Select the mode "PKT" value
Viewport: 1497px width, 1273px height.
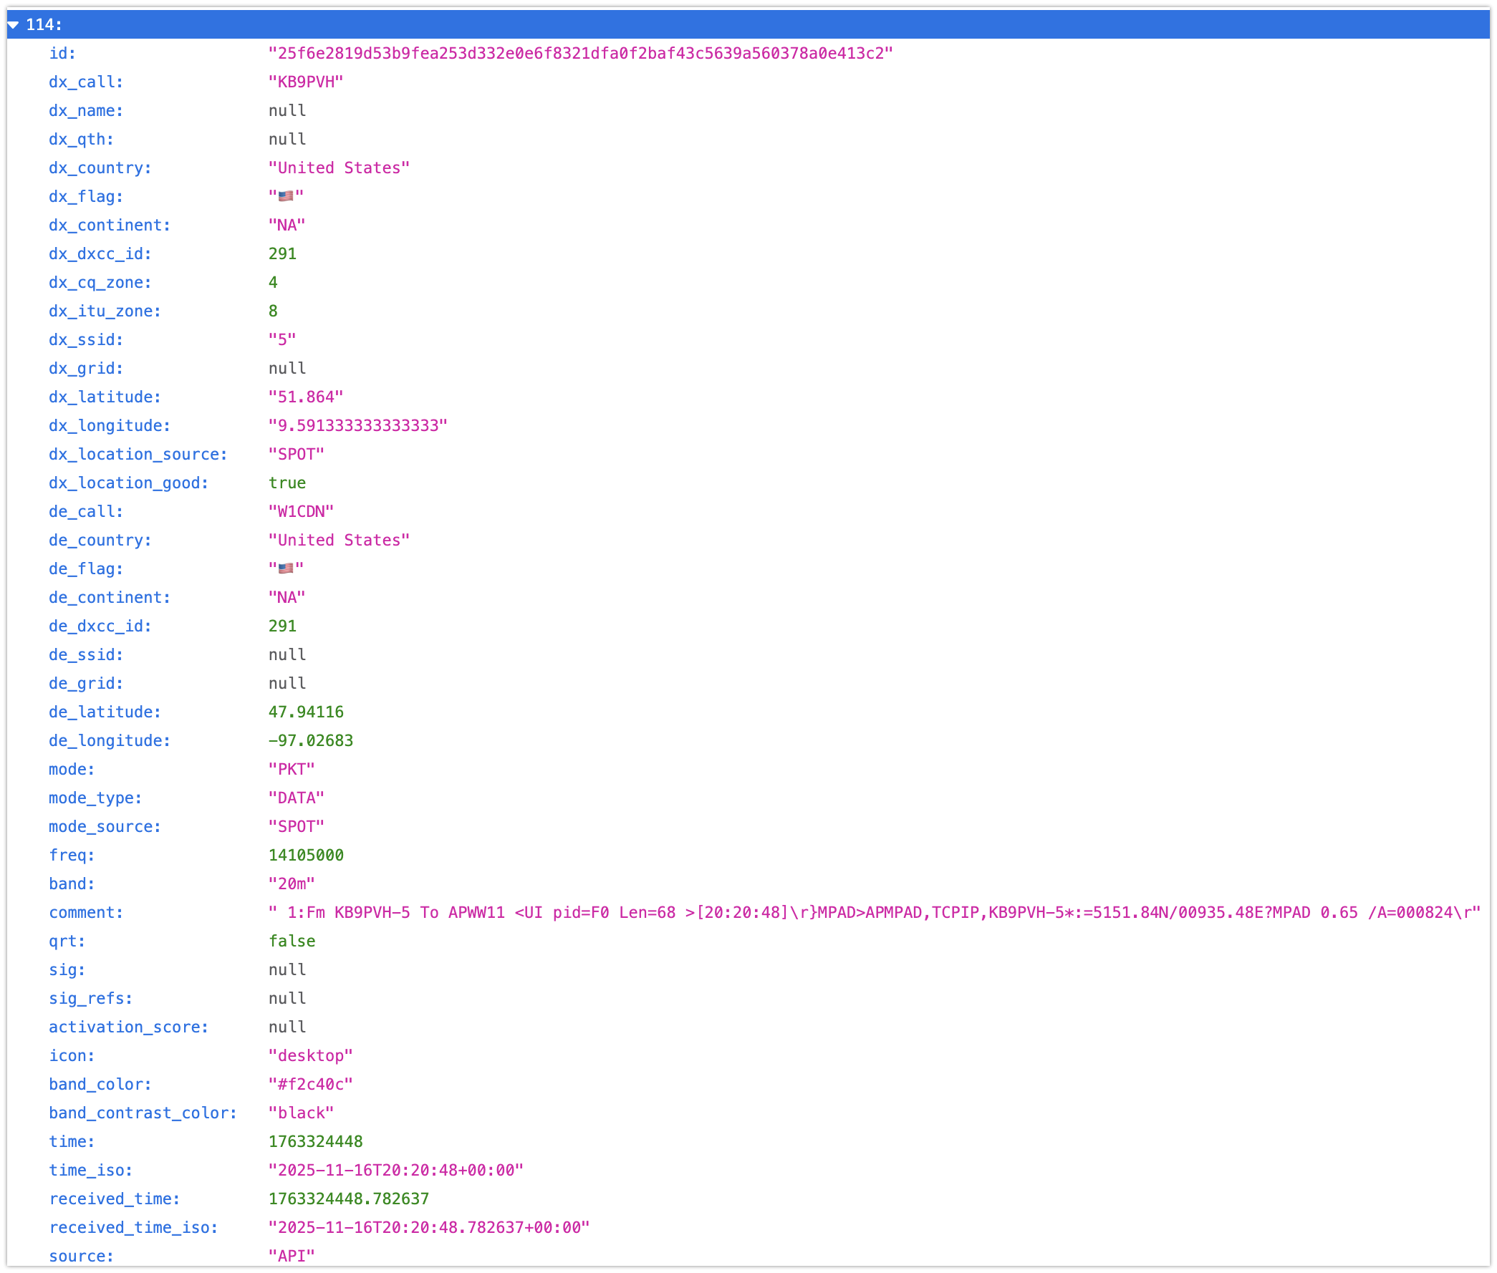[292, 769]
